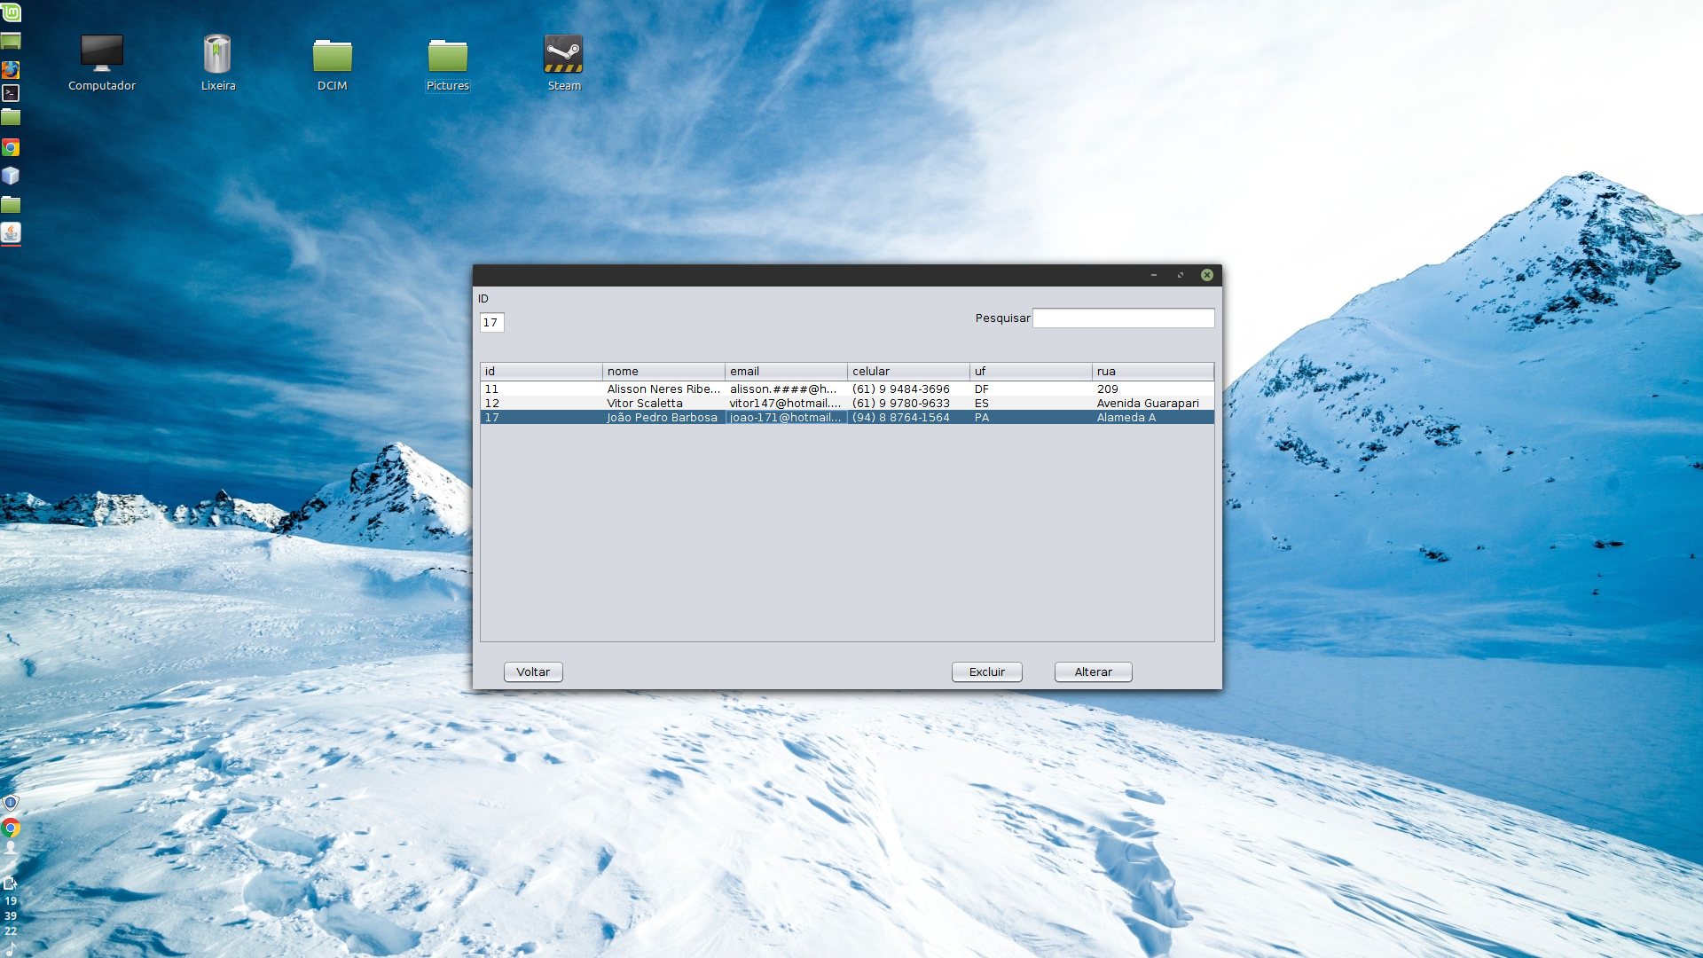Click the vitor147@hotmail... email cell
This screenshot has width=1703, height=958.
786,403
